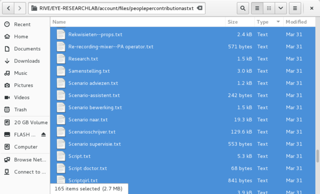
Task: Select Scenario naar.txt
Action: tap(182, 120)
